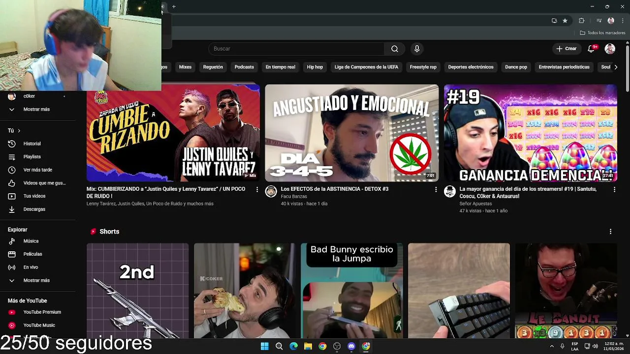The height and width of the screenshot is (354, 630).
Task: Open a new browser tab
Action: (x=174, y=6)
